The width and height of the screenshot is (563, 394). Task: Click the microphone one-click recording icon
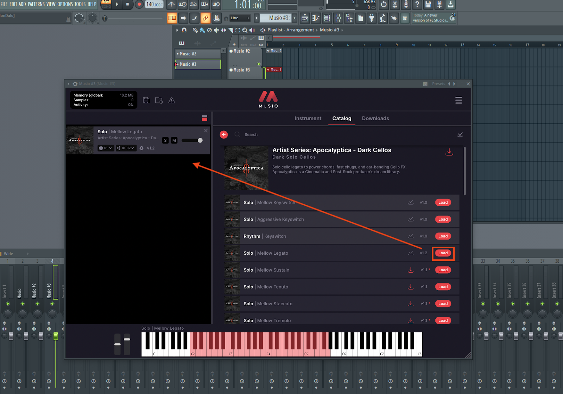point(406,5)
